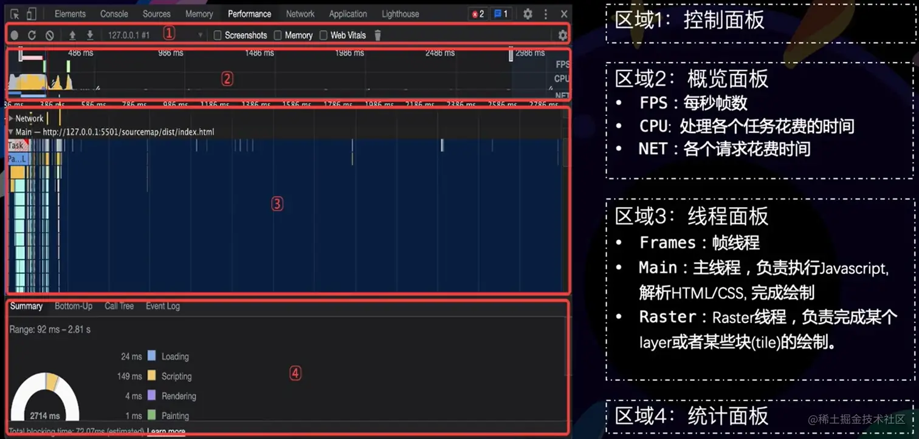Click the 4 ms Rendering value
Image resolution: width=919 pixels, height=439 pixels.
[134, 396]
